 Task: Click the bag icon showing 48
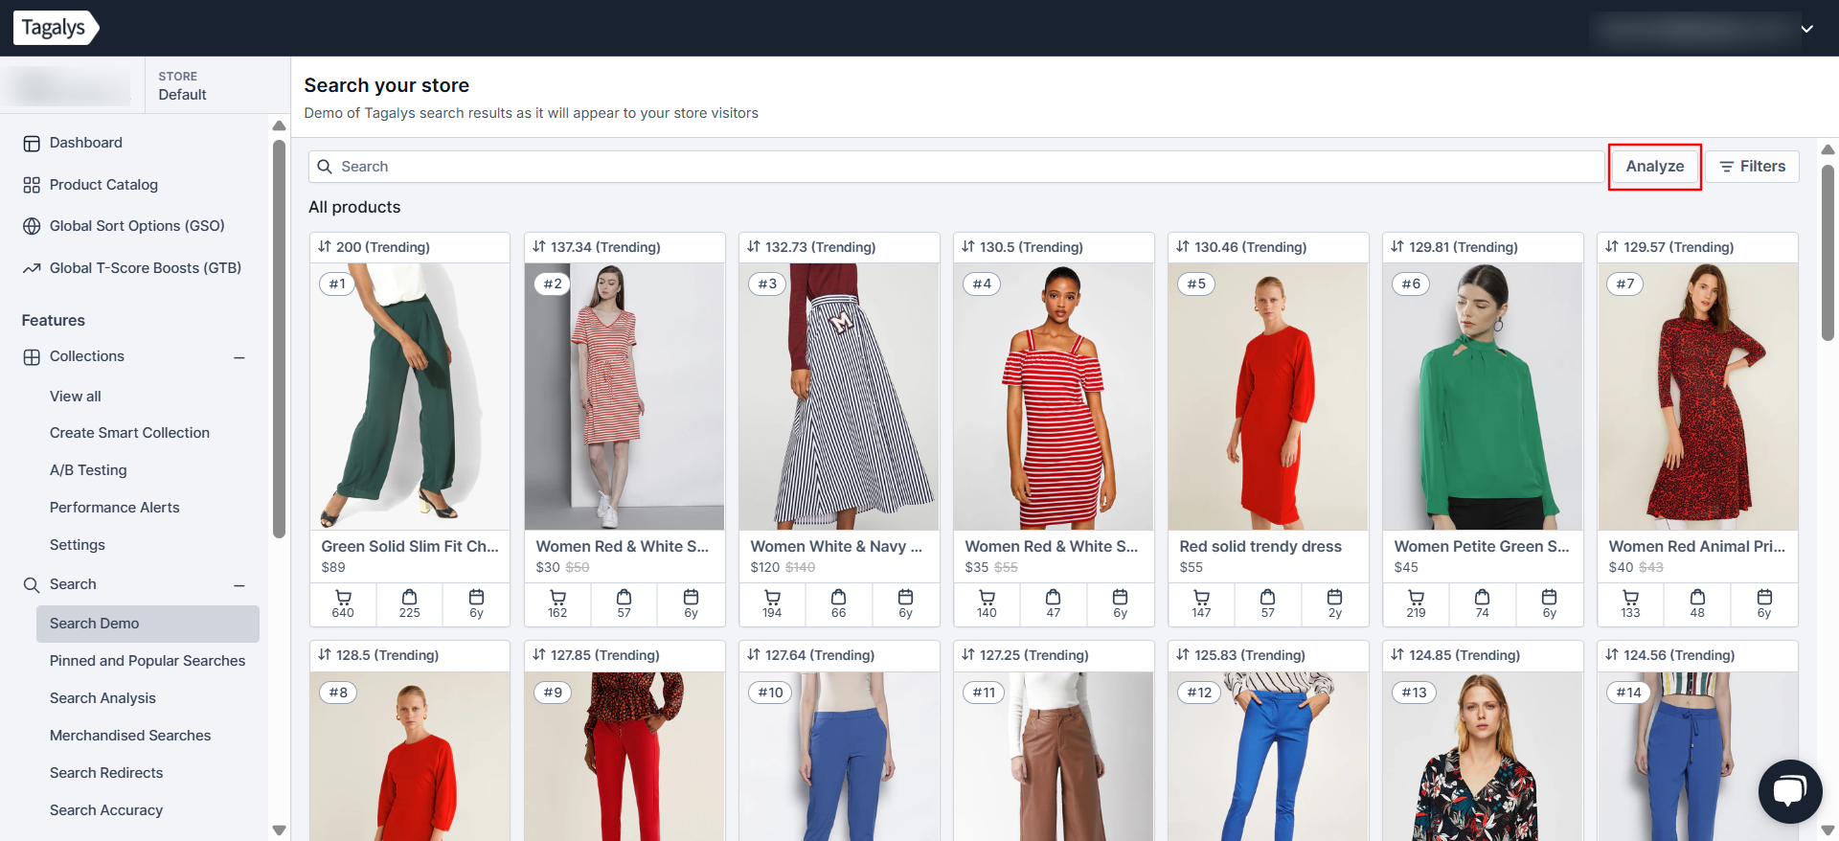(1697, 597)
